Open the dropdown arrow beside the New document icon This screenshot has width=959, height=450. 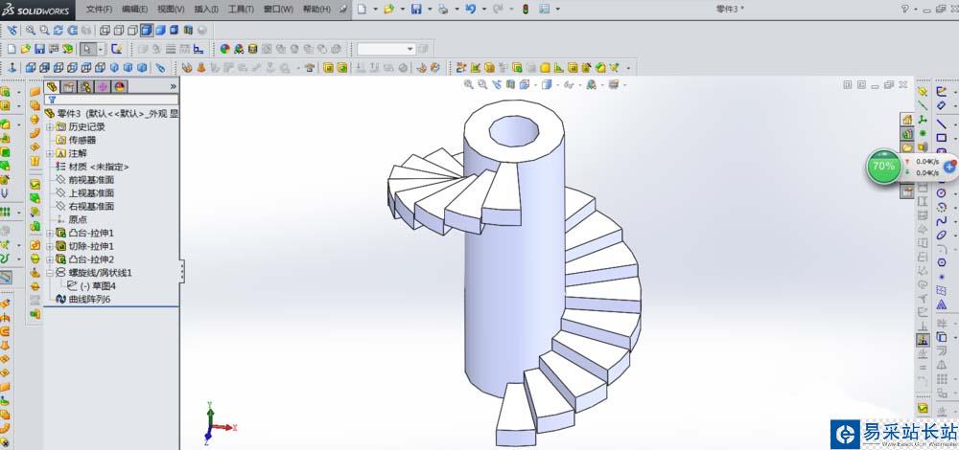tap(375, 10)
